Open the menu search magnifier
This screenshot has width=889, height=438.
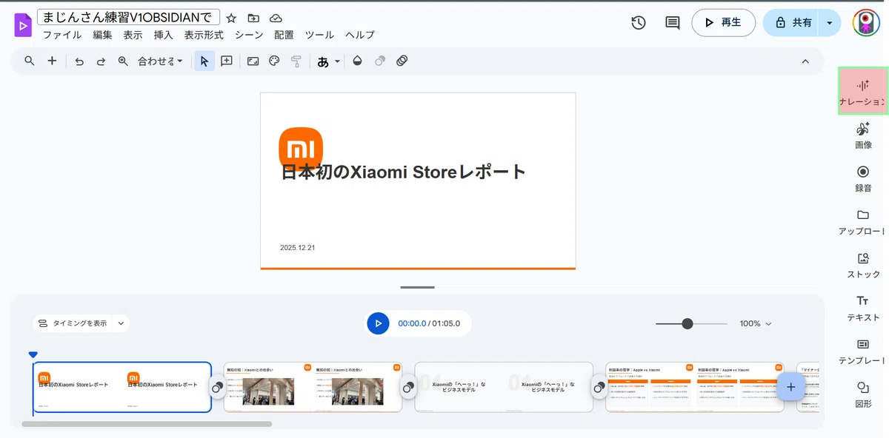click(30, 61)
